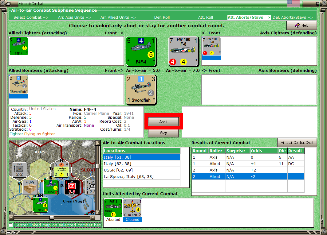Screen dimensions: 327x235
Task: Click the F6F-3 counter on the minimap
Action: click(x=41, y=205)
